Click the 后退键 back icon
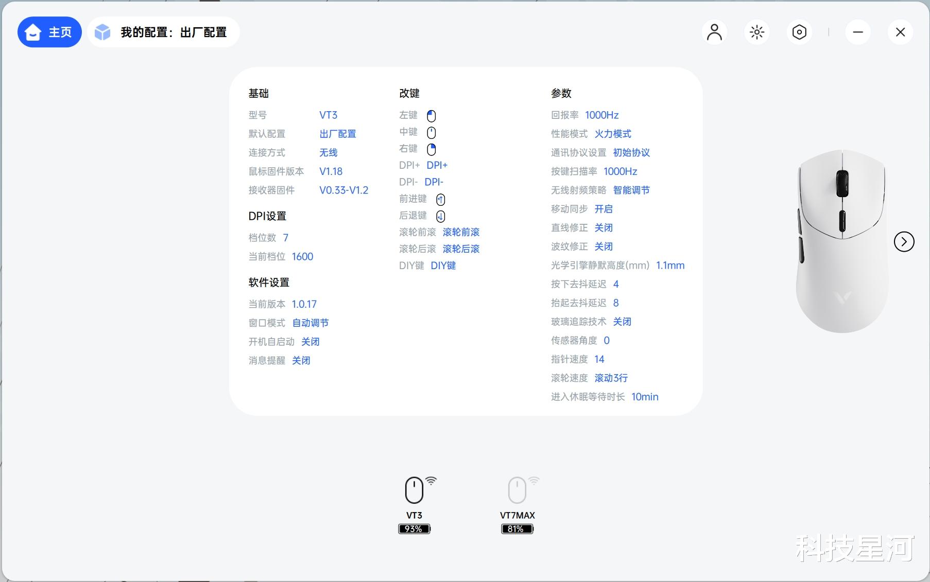Image resolution: width=930 pixels, height=582 pixels. (x=441, y=216)
